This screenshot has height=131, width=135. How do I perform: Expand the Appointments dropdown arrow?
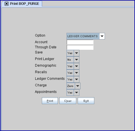77,93
